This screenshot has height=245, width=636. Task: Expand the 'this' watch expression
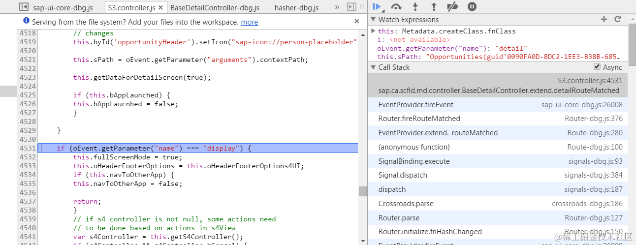374,31
